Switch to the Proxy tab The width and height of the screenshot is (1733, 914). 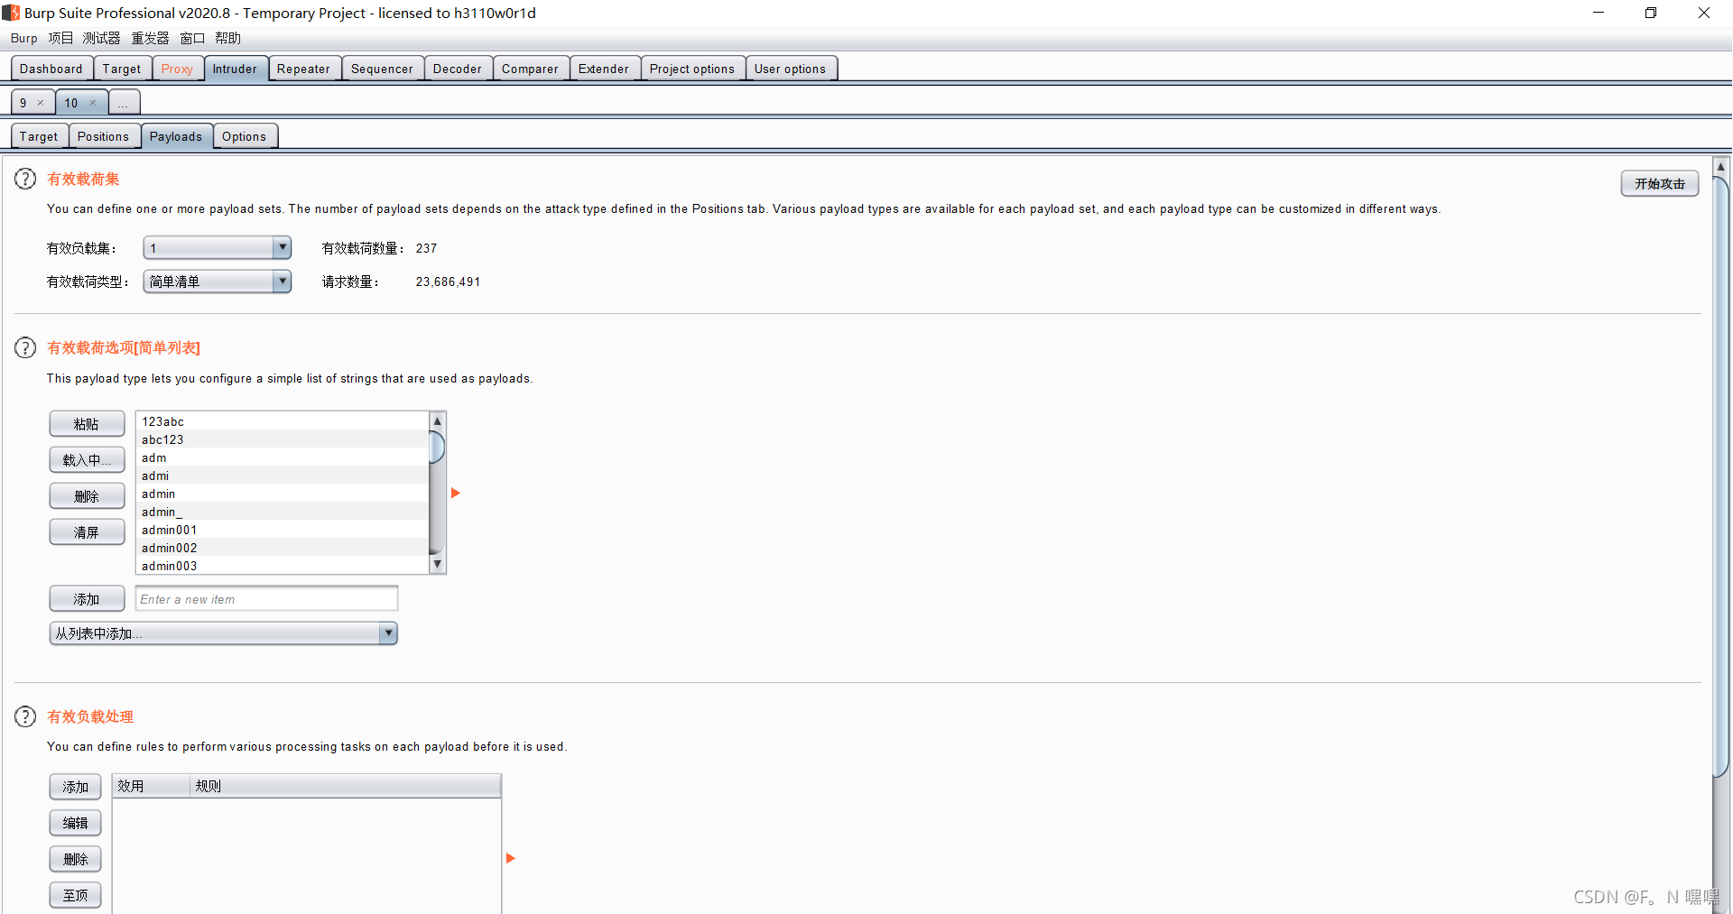point(177,69)
